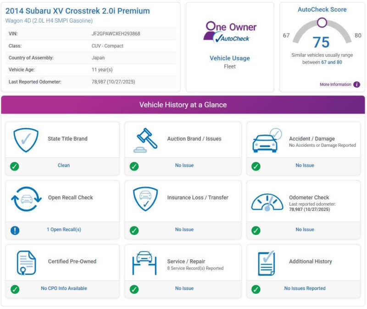Click No Issues Reported under Additional History

(305, 288)
